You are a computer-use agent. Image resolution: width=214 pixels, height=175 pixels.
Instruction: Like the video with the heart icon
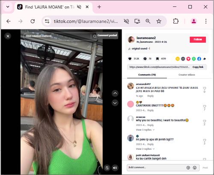(130, 58)
